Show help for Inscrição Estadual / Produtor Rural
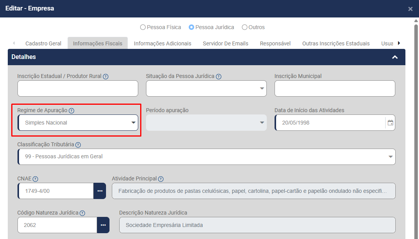 point(106,77)
